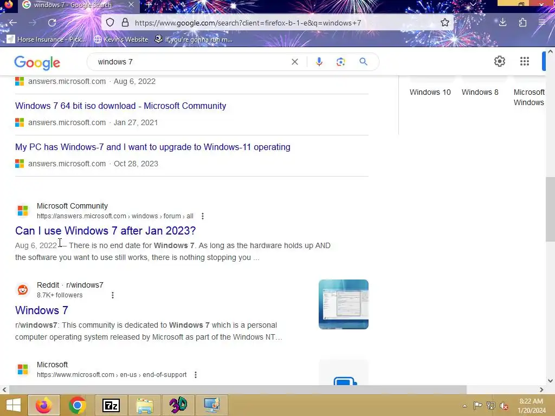Open a new tab with the plus button
This screenshot has width=555, height=416.
pyautogui.click(x=149, y=5)
